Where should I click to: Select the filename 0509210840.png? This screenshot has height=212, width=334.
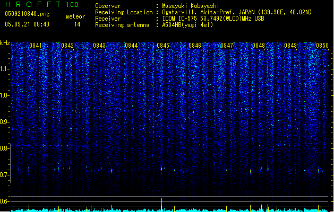pyautogui.click(x=27, y=14)
